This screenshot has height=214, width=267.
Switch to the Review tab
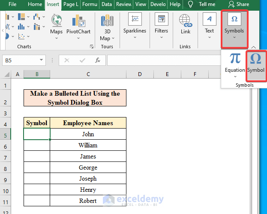point(123,4)
